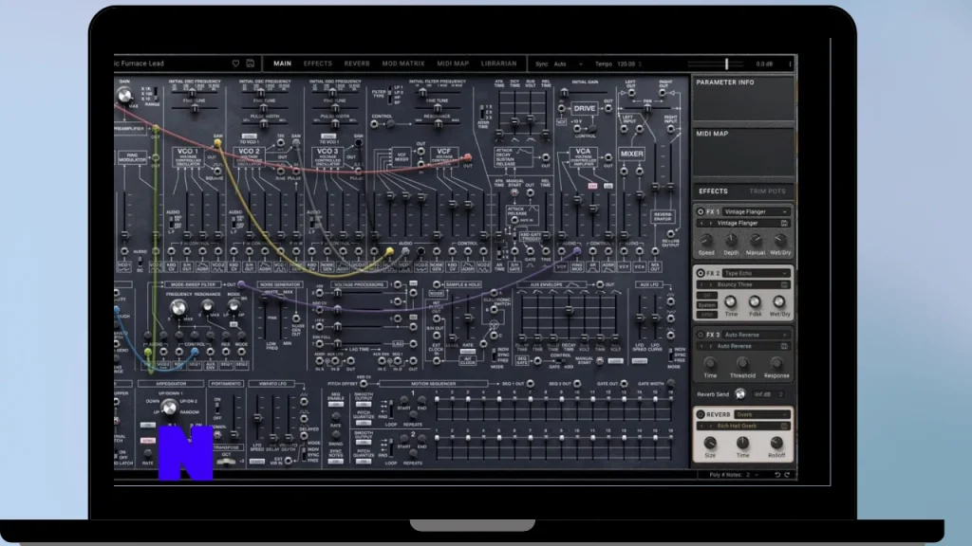Open the LIBRARIAN tab

(499, 64)
